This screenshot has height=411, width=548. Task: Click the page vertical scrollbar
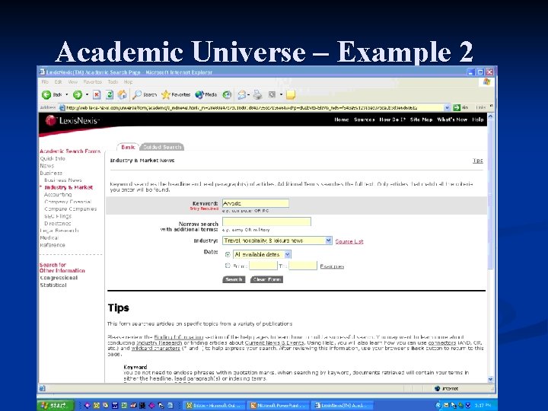490,248
